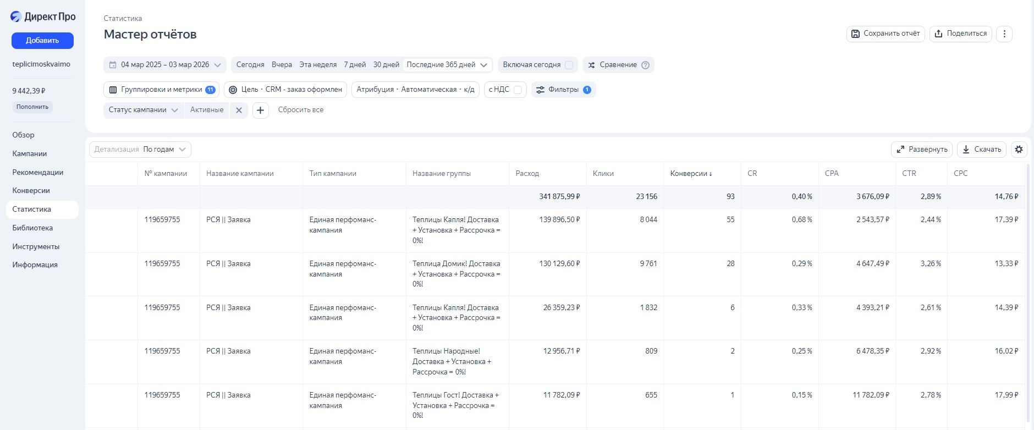Click the Активные filter value
Image resolution: width=1034 pixels, height=430 pixels.
[207, 110]
